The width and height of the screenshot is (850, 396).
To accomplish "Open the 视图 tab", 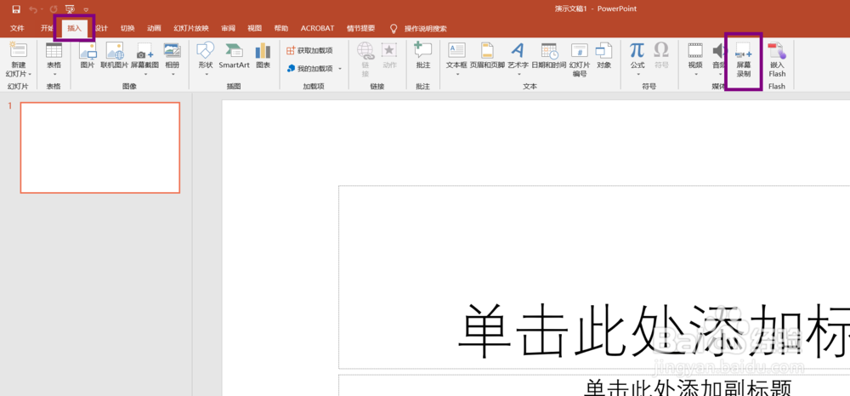I will (x=255, y=29).
